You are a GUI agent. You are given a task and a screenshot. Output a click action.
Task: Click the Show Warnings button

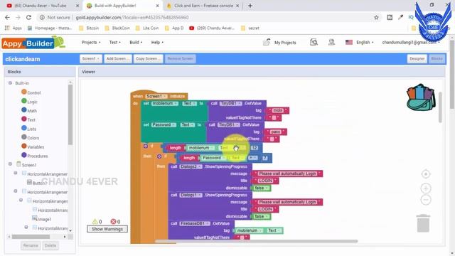(107, 229)
